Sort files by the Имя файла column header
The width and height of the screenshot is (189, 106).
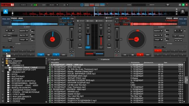(x=55, y=62)
